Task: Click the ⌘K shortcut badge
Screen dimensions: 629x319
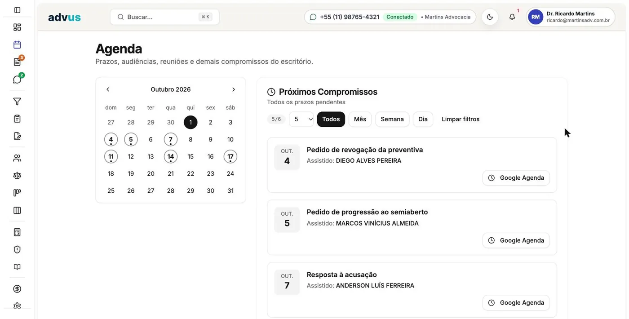Action: tap(205, 17)
